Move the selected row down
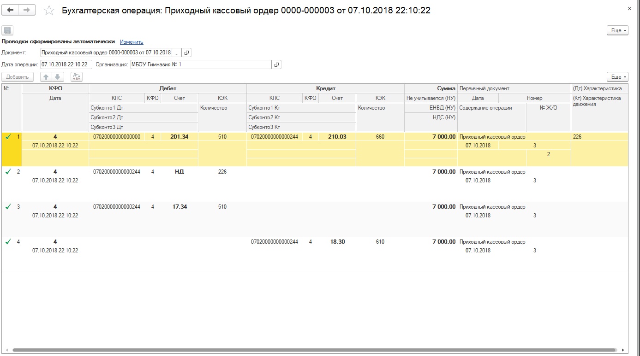 click(x=57, y=77)
